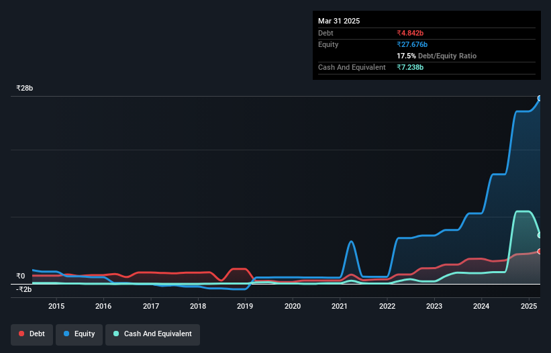Image resolution: width=551 pixels, height=353 pixels.
Task: Click the 2024 x-axis label
Action: coord(481,306)
